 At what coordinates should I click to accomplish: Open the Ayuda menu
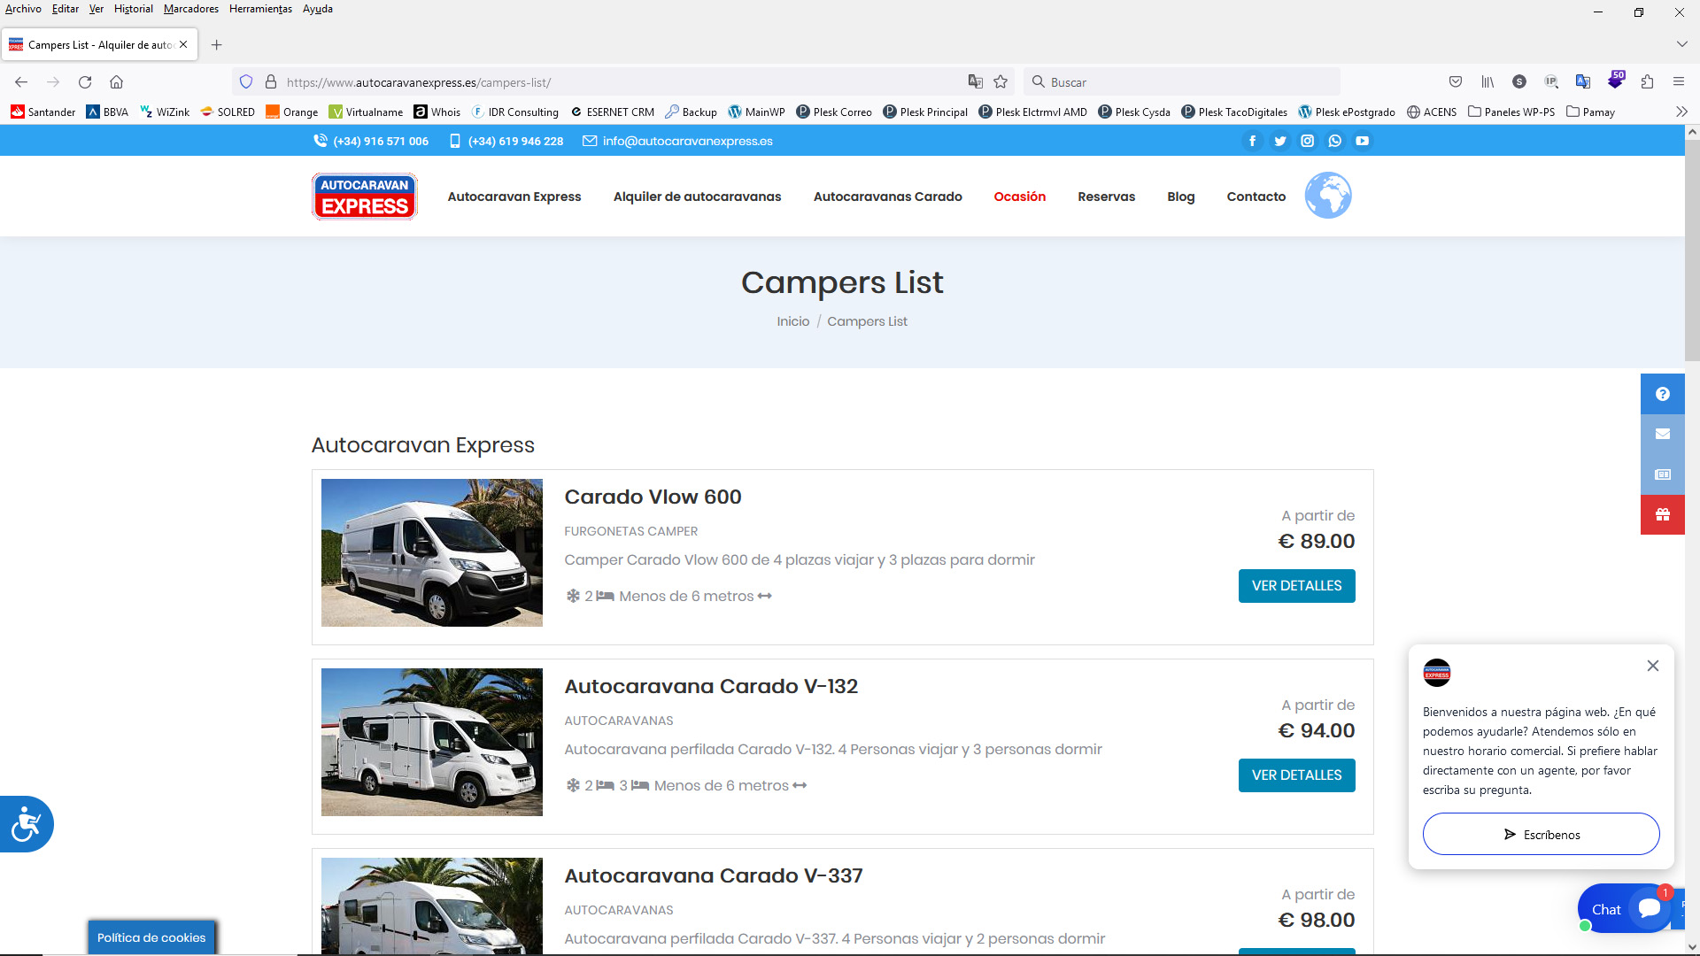pos(318,9)
